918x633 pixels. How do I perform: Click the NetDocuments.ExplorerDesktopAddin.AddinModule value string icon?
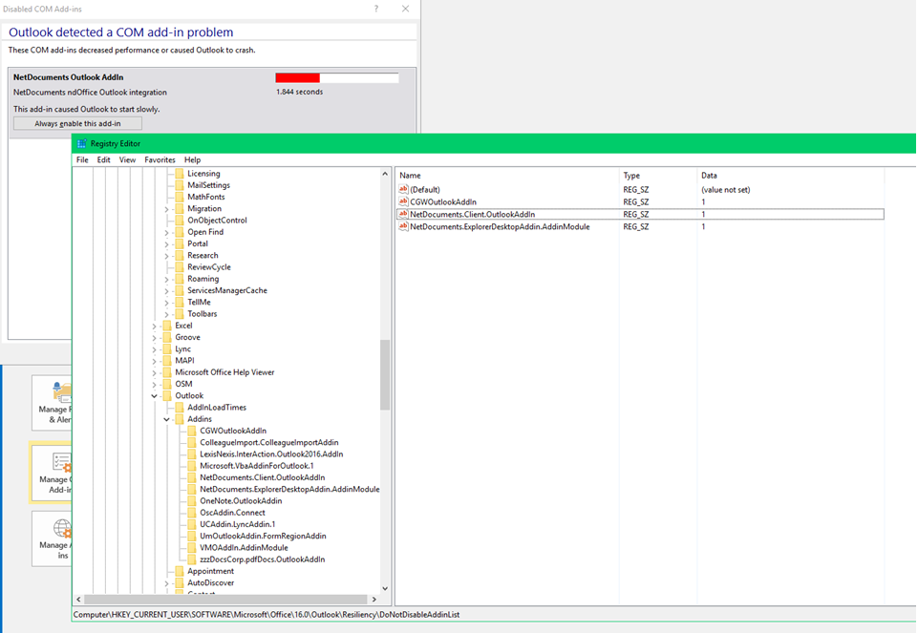403,226
